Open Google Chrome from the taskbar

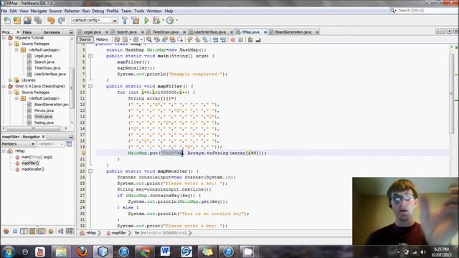145,252
